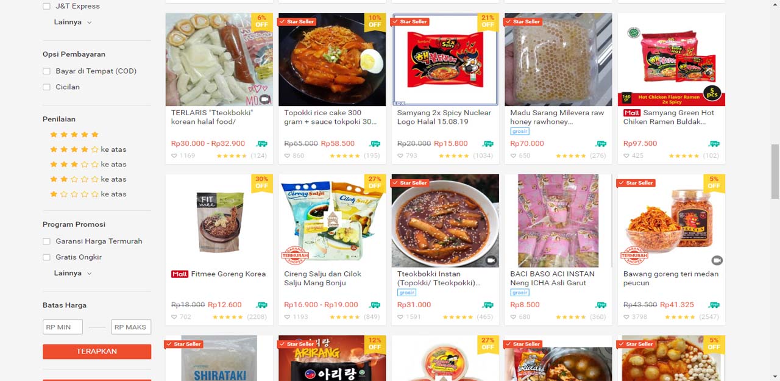The height and width of the screenshot is (381, 780).
Task: Favorite the Samyang 2x Spicy Nuclear item
Action: 400,156
